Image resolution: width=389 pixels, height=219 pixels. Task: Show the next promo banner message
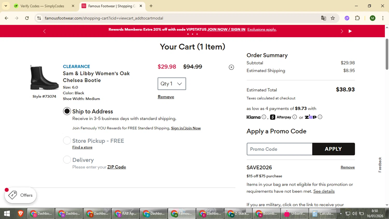pos(342,31)
